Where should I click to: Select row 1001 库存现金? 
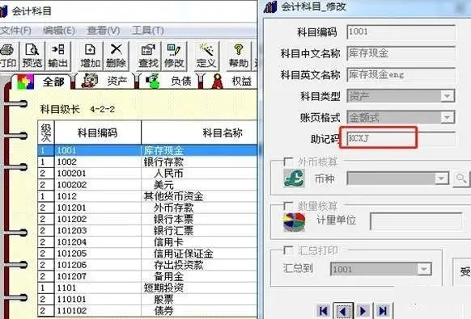click(x=147, y=150)
